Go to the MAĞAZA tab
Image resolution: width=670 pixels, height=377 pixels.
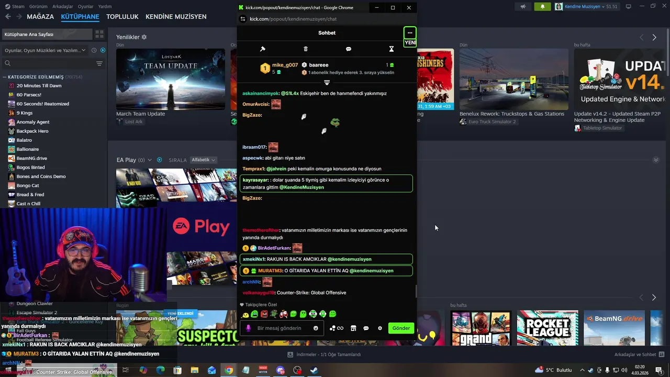click(x=40, y=17)
